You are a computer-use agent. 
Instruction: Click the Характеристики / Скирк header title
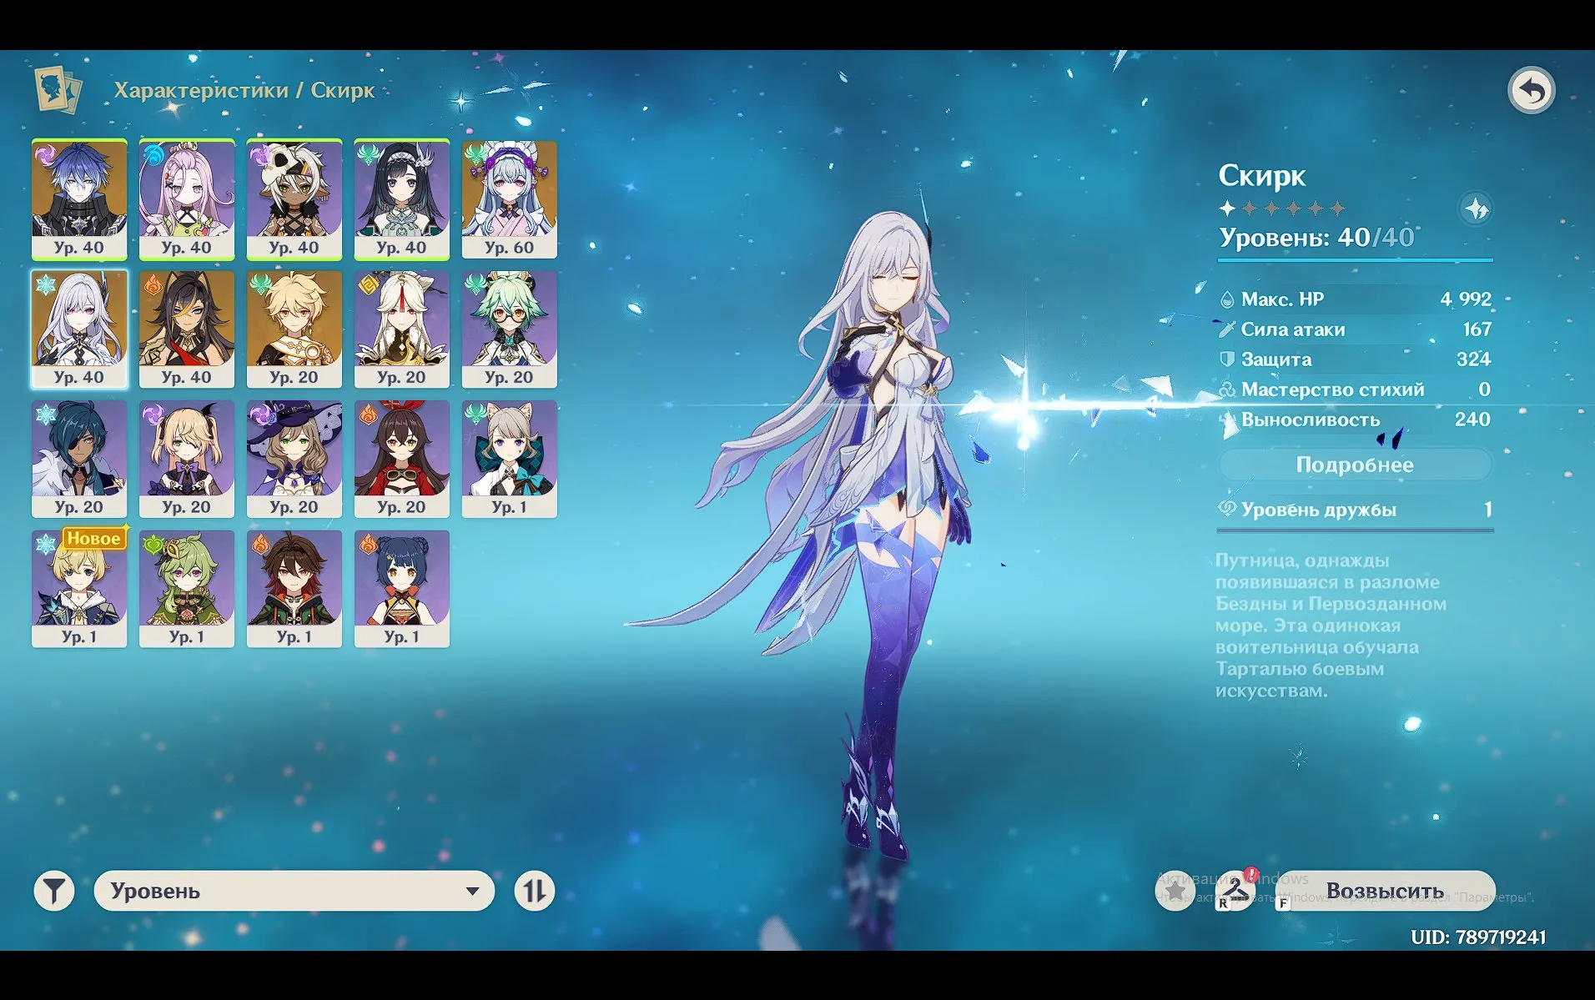[x=244, y=90]
